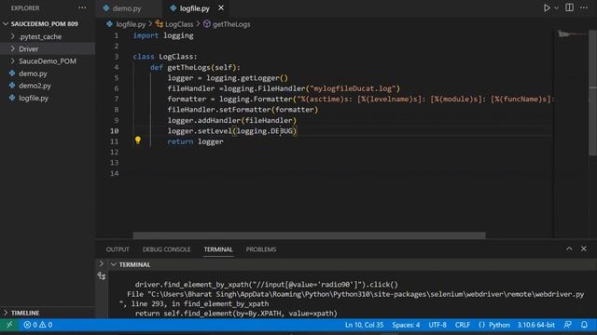Open demo.py in the explorer
This screenshot has width=597, height=335.
point(33,74)
